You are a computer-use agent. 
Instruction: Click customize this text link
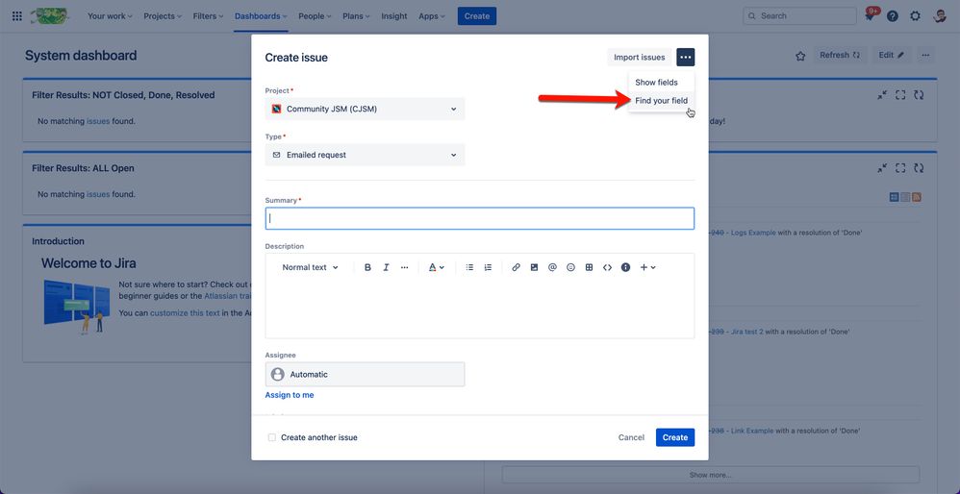(x=185, y=313)
